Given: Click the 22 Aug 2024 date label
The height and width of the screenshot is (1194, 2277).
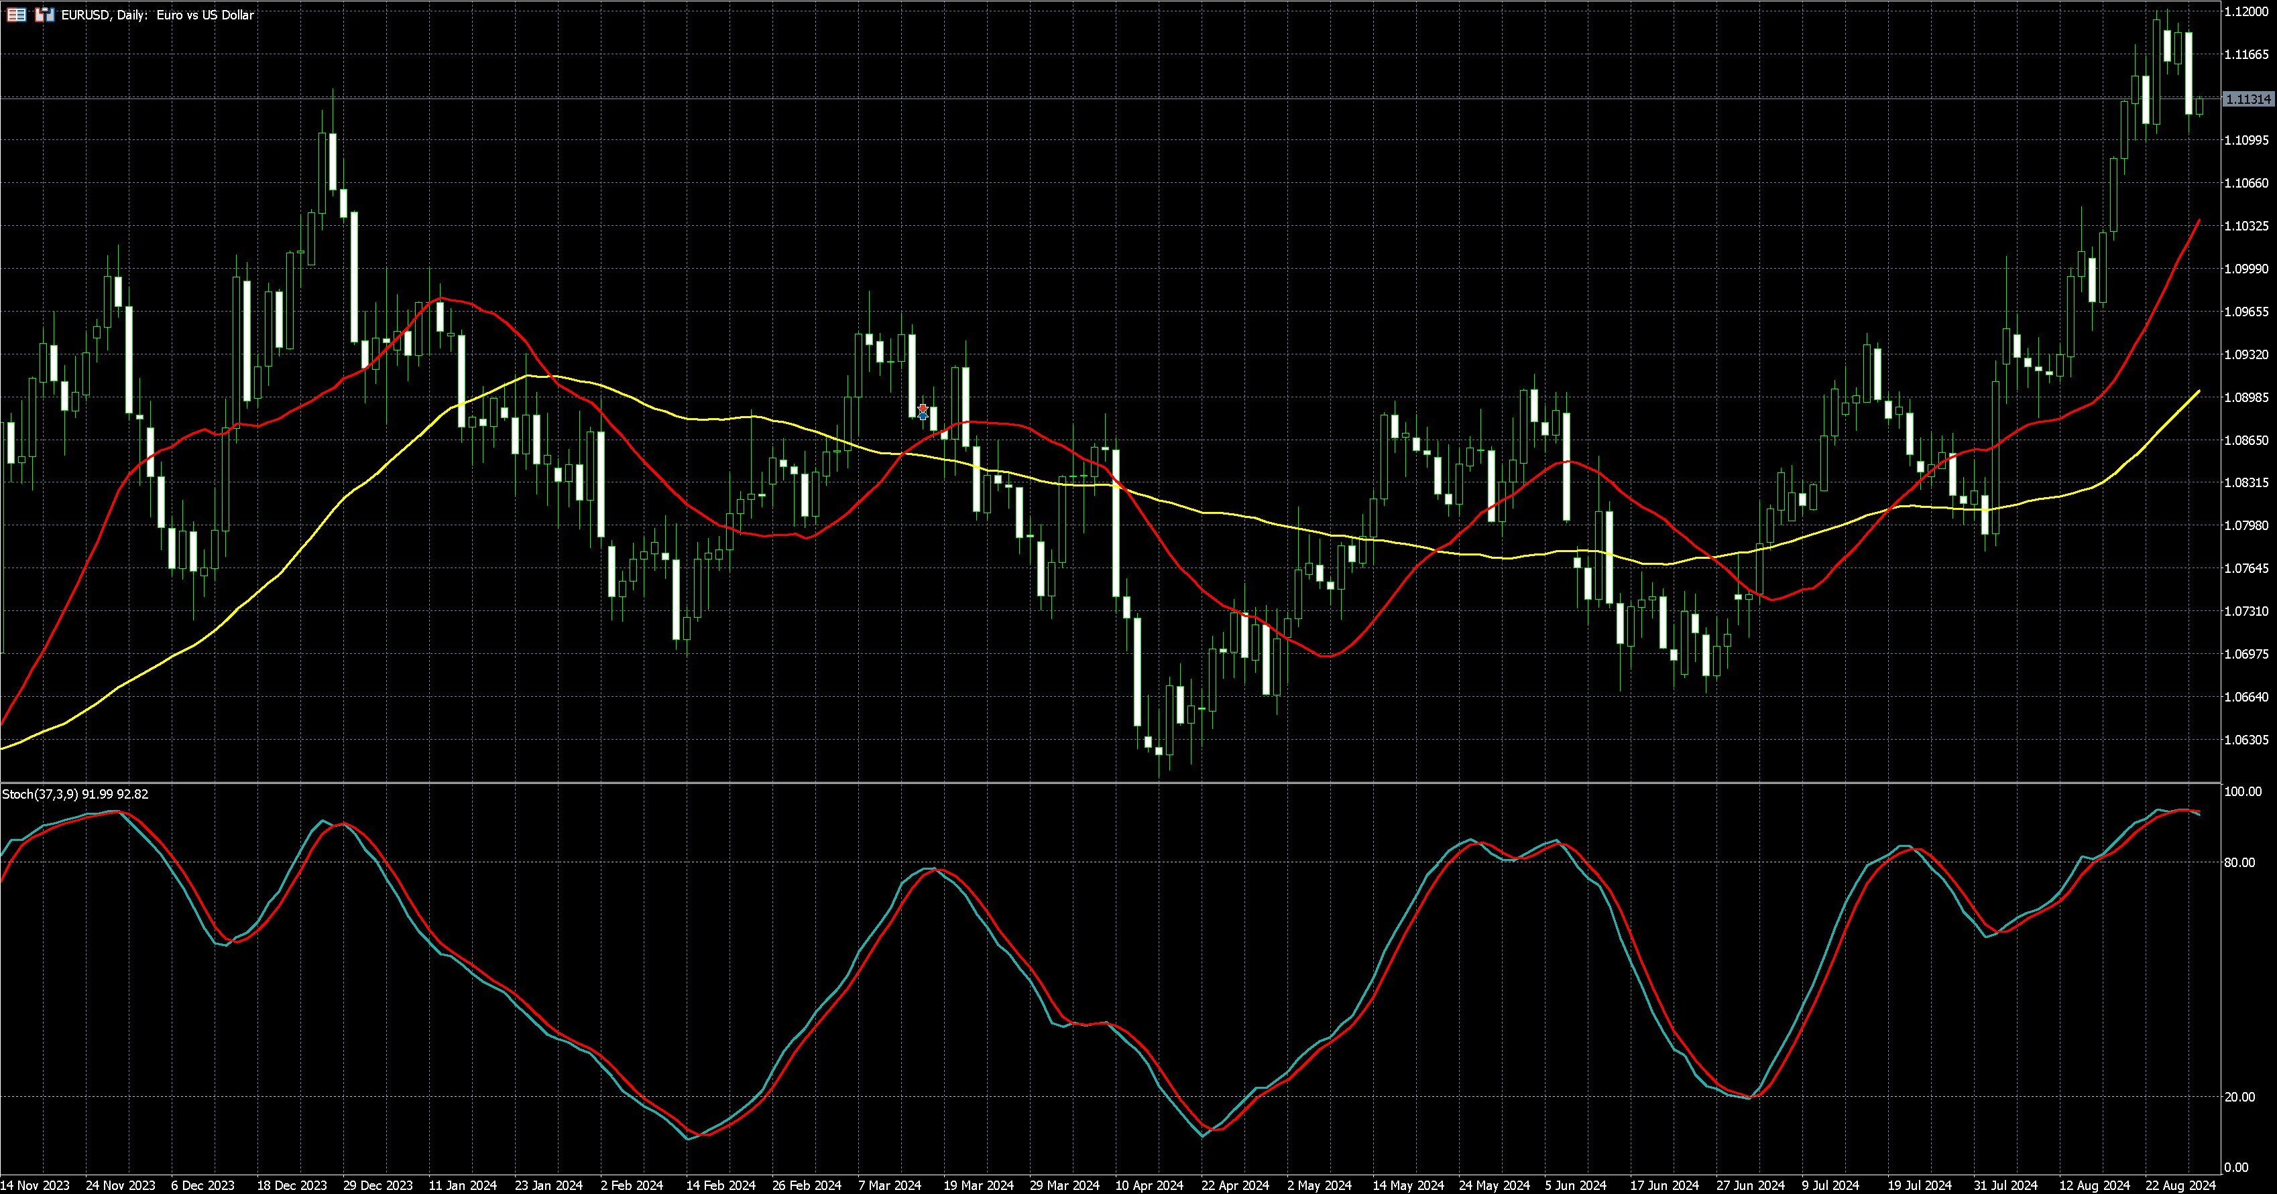Looking at the screenshot, I should coord(2180,1185).
